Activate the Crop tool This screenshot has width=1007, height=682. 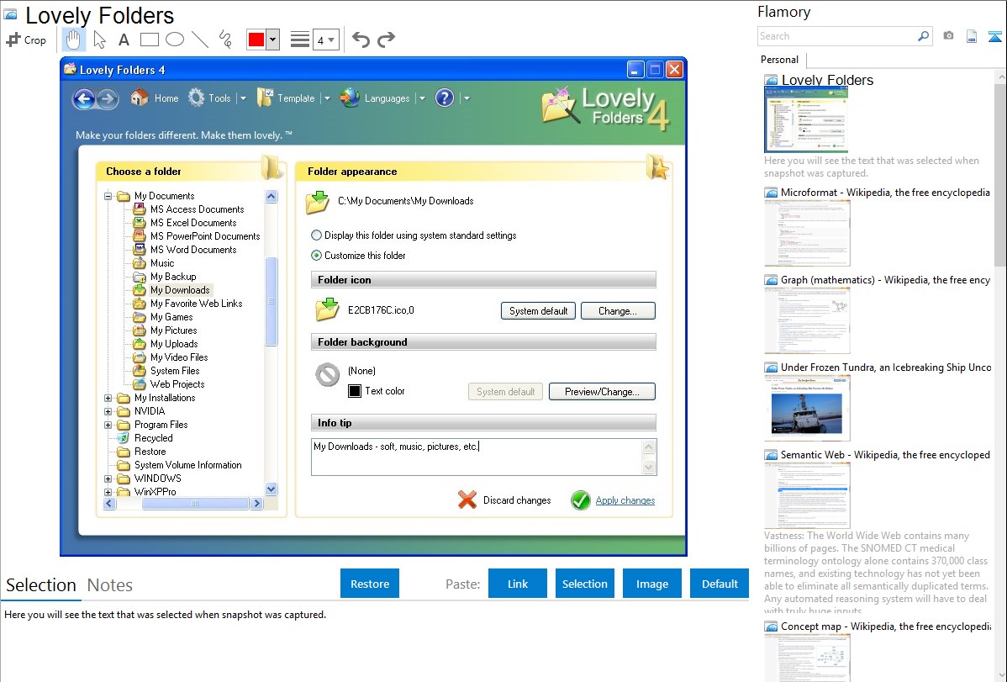(26, 40)
